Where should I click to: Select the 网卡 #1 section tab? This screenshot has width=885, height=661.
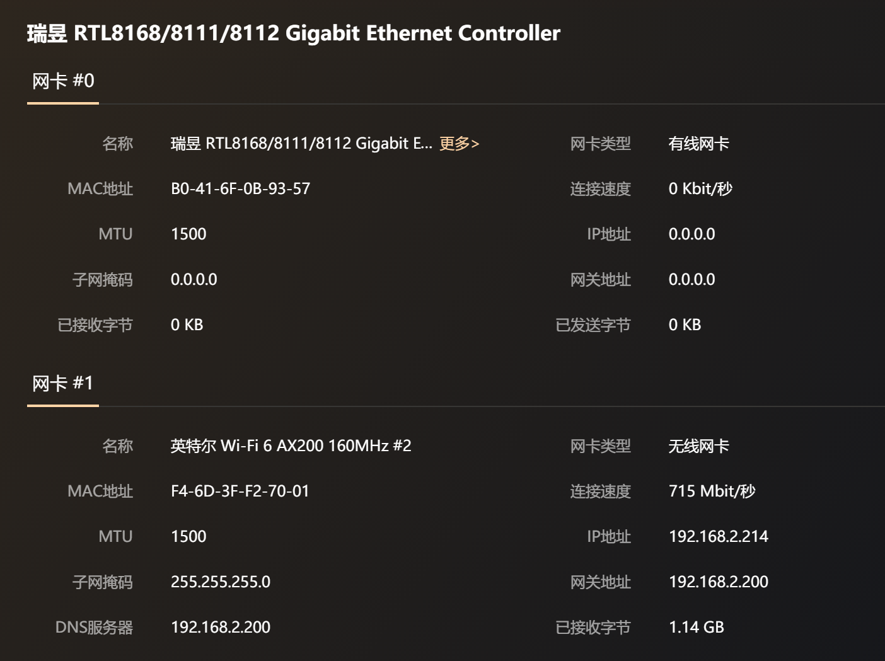63,384
